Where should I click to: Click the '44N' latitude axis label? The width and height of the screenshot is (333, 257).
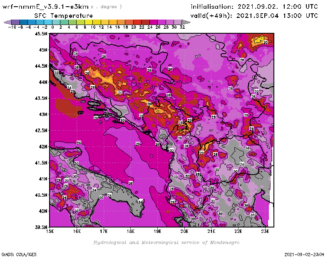[43, 82]
